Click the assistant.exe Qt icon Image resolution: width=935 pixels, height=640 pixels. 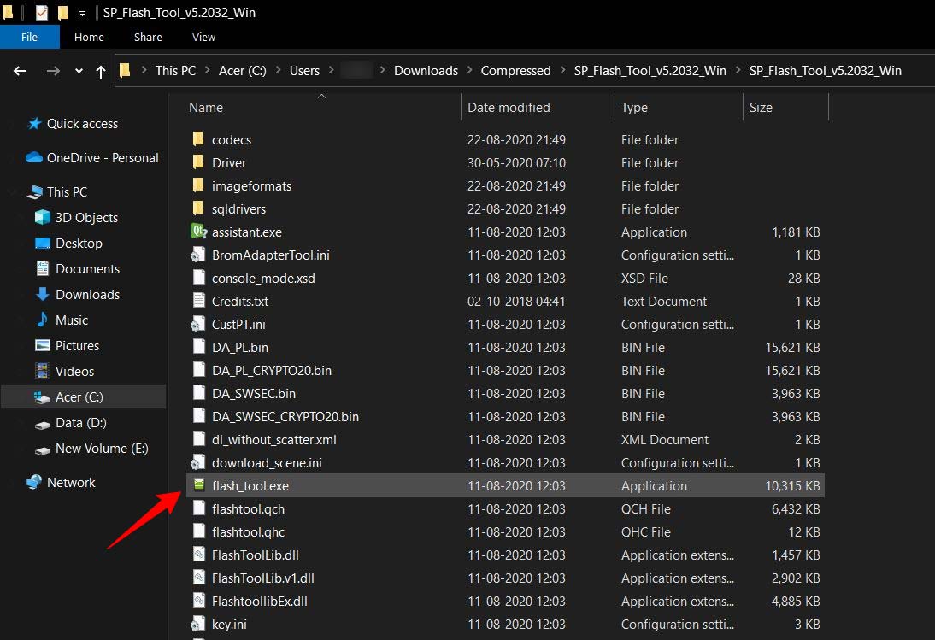pos(198,232)
